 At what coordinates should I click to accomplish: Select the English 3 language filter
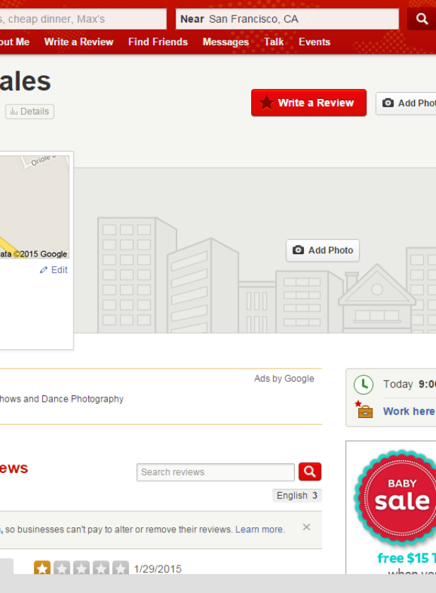[297, 496]
